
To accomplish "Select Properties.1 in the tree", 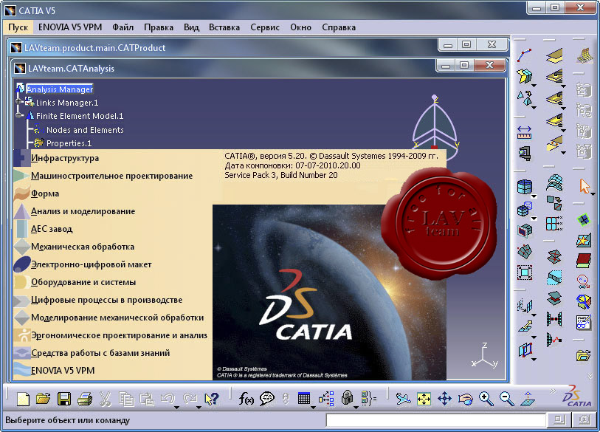I will [69, 143].
